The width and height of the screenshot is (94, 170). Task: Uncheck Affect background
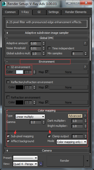[8, 141]
